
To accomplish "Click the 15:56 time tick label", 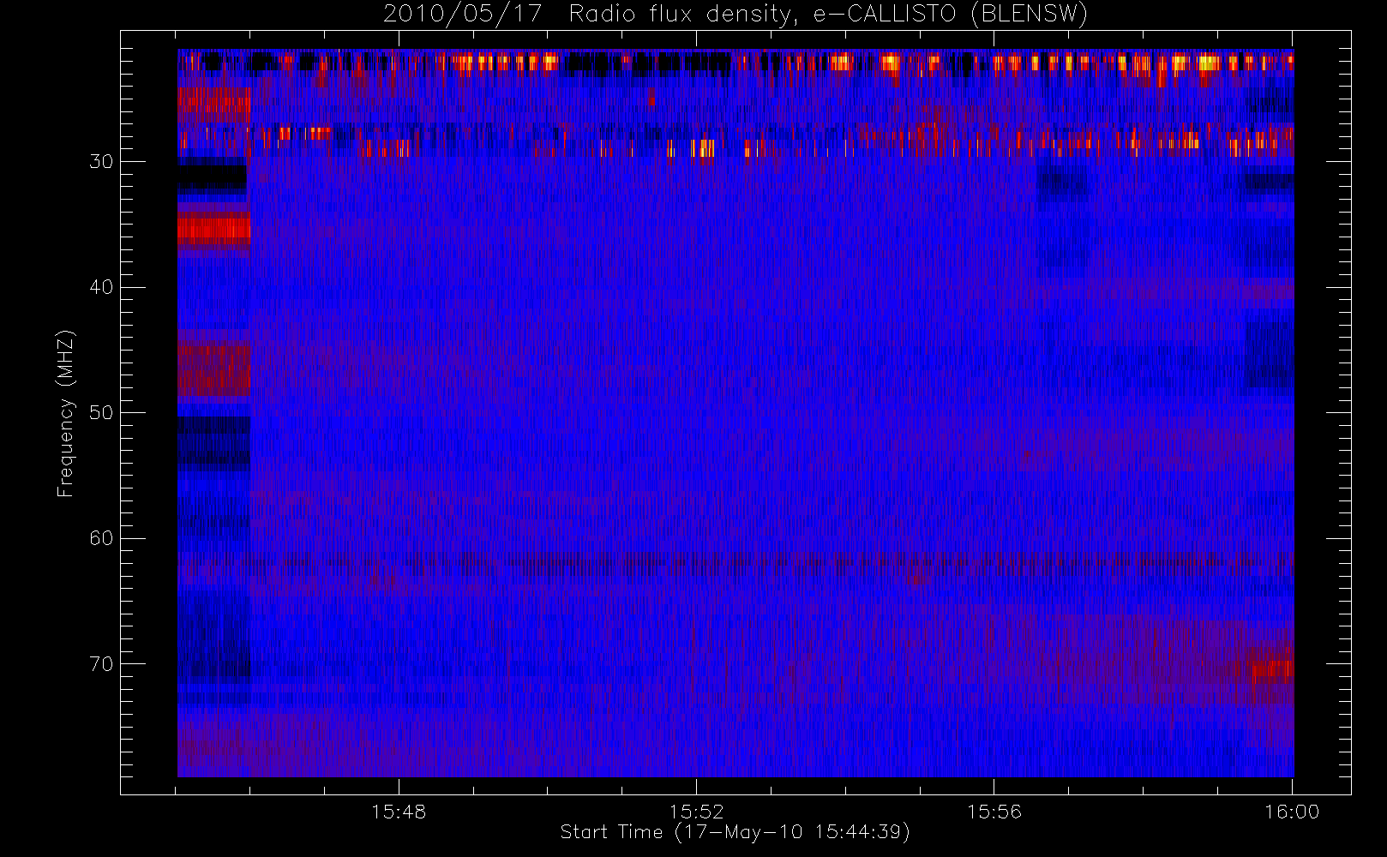I will pos(994,812).
